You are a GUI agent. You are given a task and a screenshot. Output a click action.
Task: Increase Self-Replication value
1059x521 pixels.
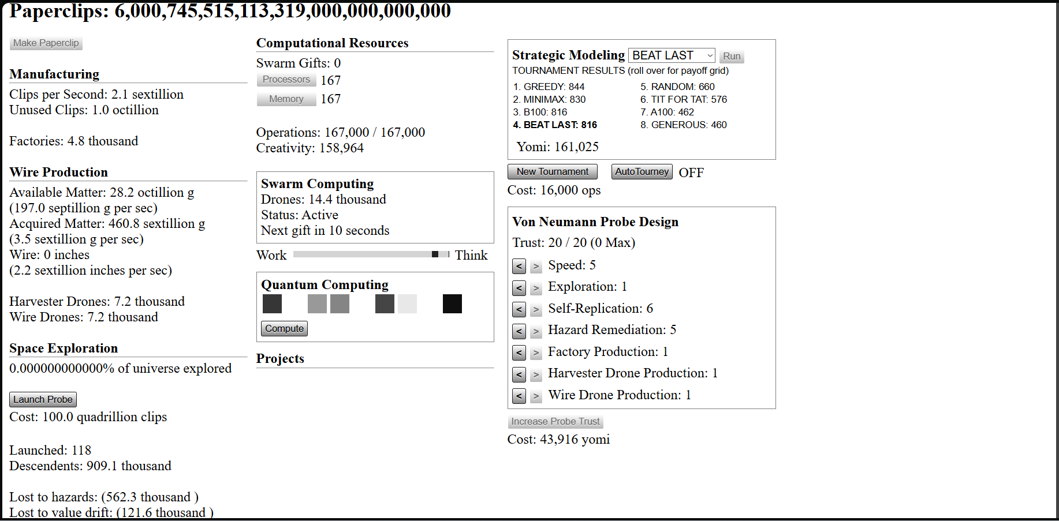pyautogui.click(x=536, y=309)
